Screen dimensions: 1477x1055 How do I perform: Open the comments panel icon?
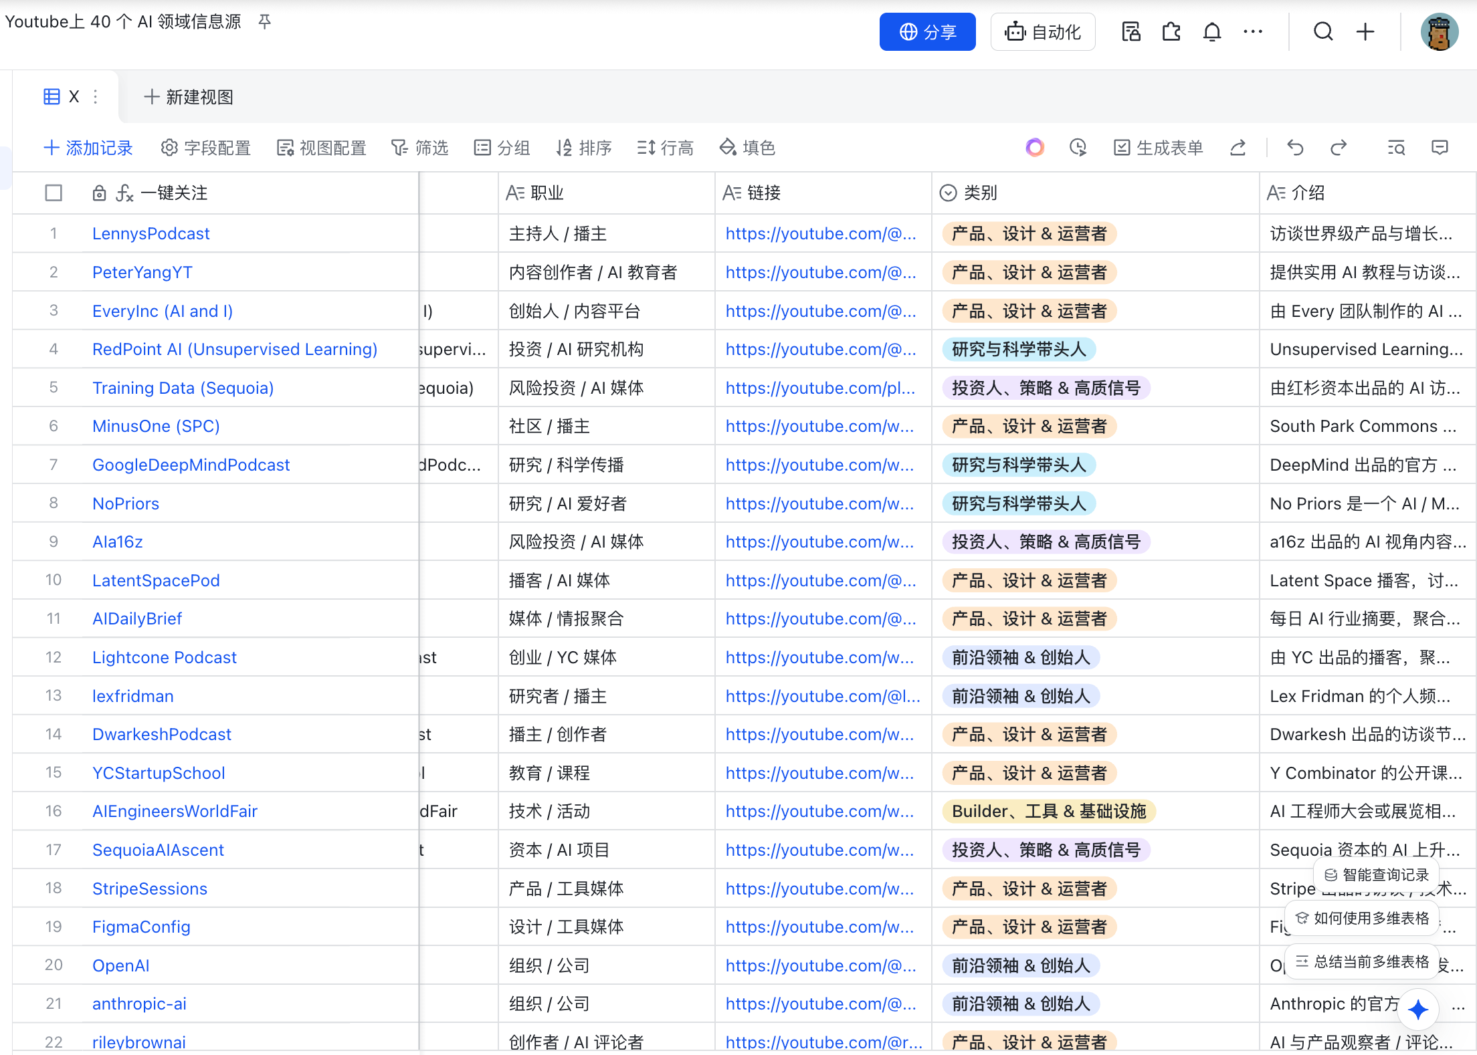pos(1440,147)
